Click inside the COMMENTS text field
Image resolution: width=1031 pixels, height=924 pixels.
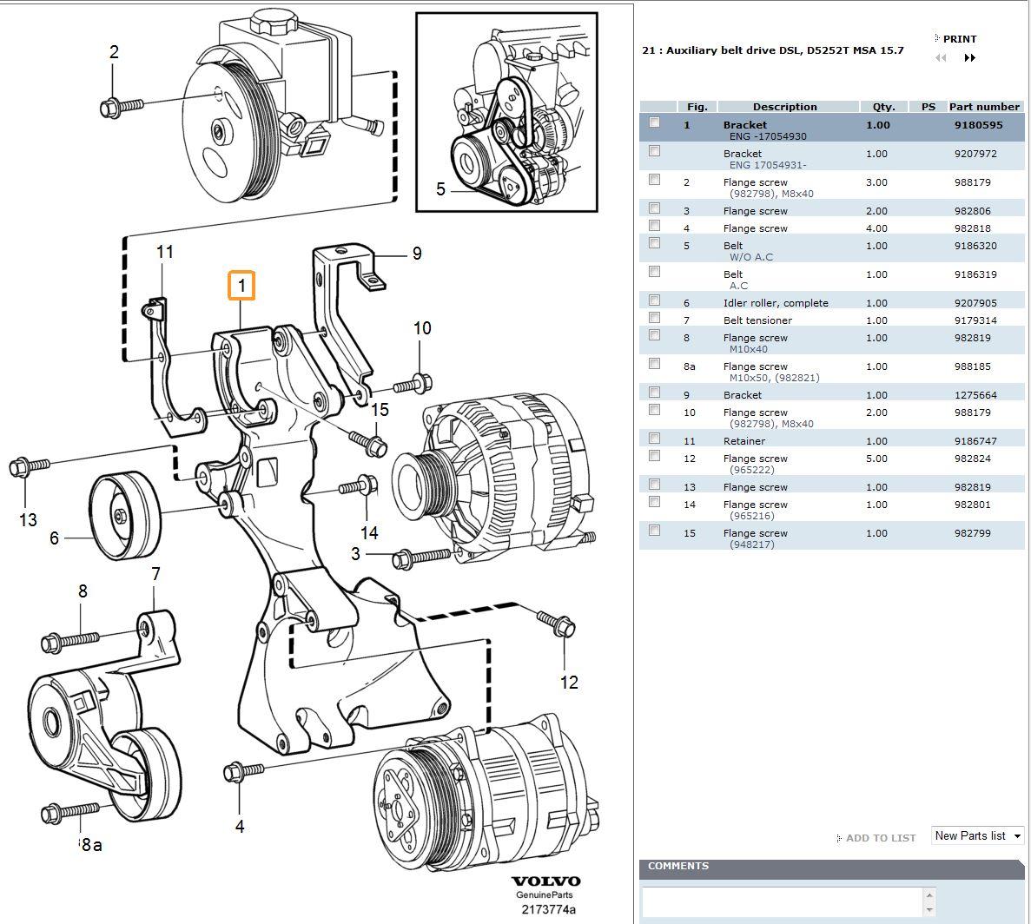coord(782,904)
